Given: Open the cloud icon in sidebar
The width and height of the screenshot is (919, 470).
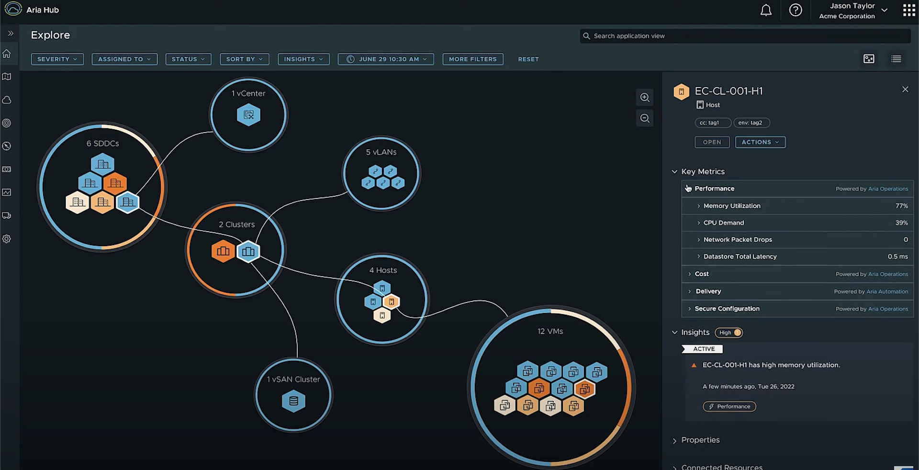Looking at the screenshot, I should tap(7, 100).
